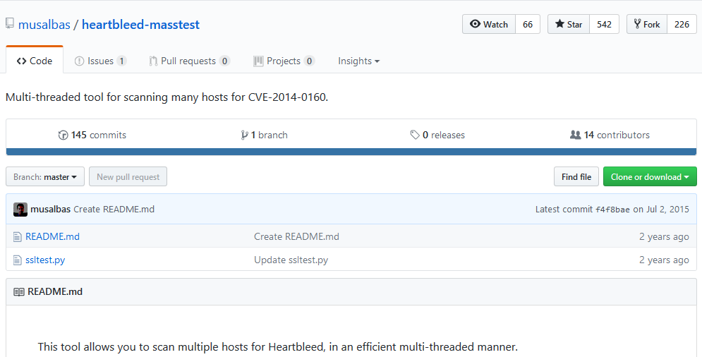Click the Find file button
Viewport: 702px width, 357px height.
click(x=576, y=177)
